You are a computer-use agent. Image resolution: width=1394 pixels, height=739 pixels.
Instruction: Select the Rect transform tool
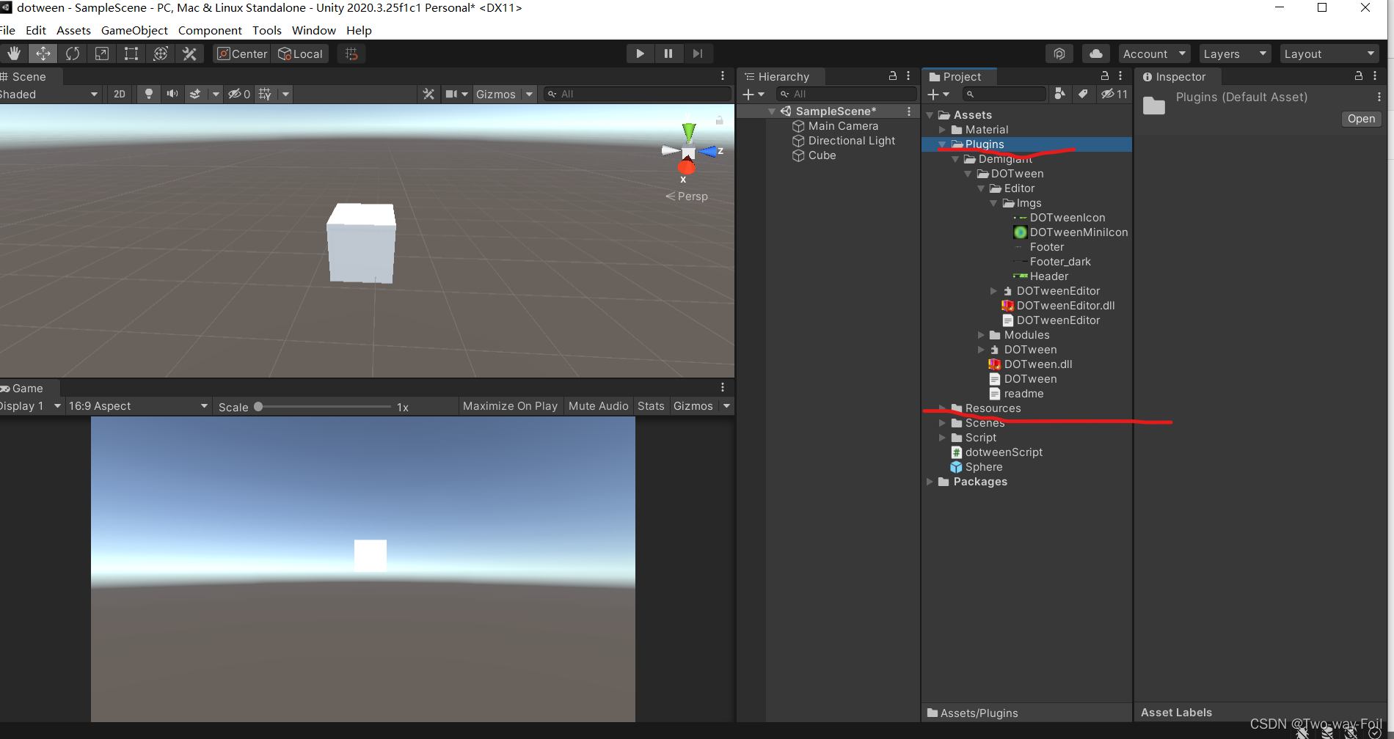pos(131,54)
